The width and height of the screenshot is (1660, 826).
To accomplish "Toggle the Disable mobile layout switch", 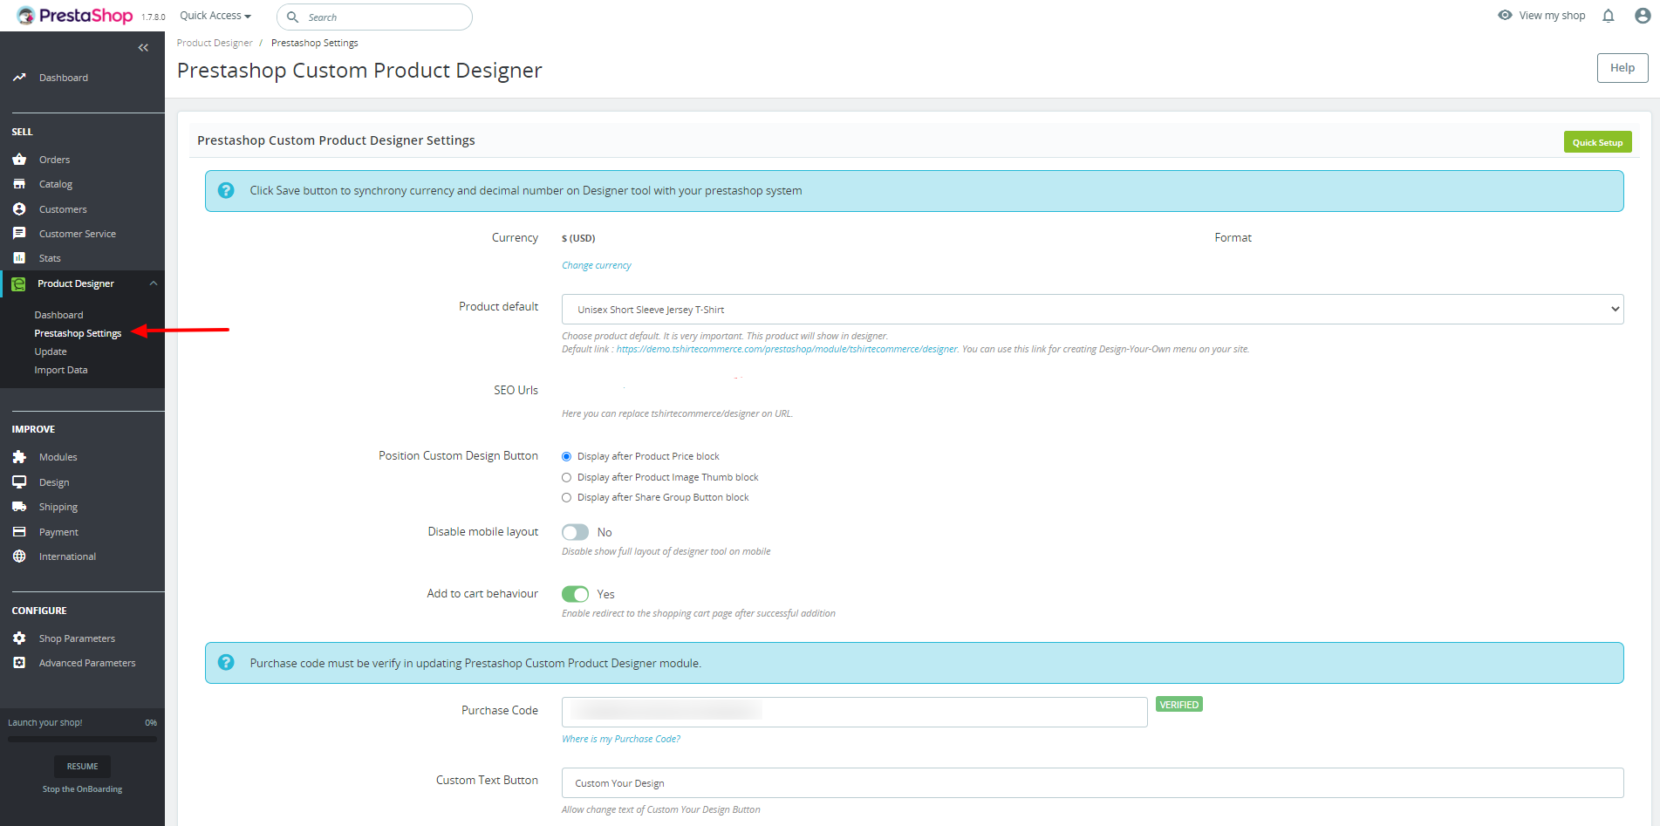I will [x=575, y=532].
